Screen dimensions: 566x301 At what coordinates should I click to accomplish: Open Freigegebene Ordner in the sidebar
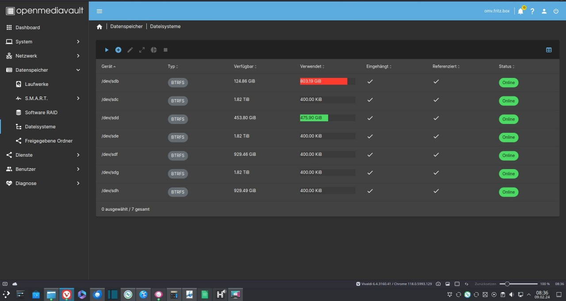44,141
